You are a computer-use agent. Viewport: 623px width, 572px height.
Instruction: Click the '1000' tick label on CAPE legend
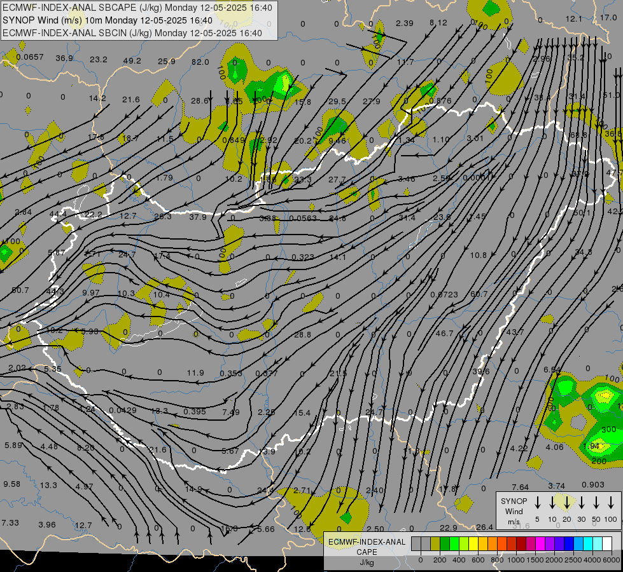515,560
